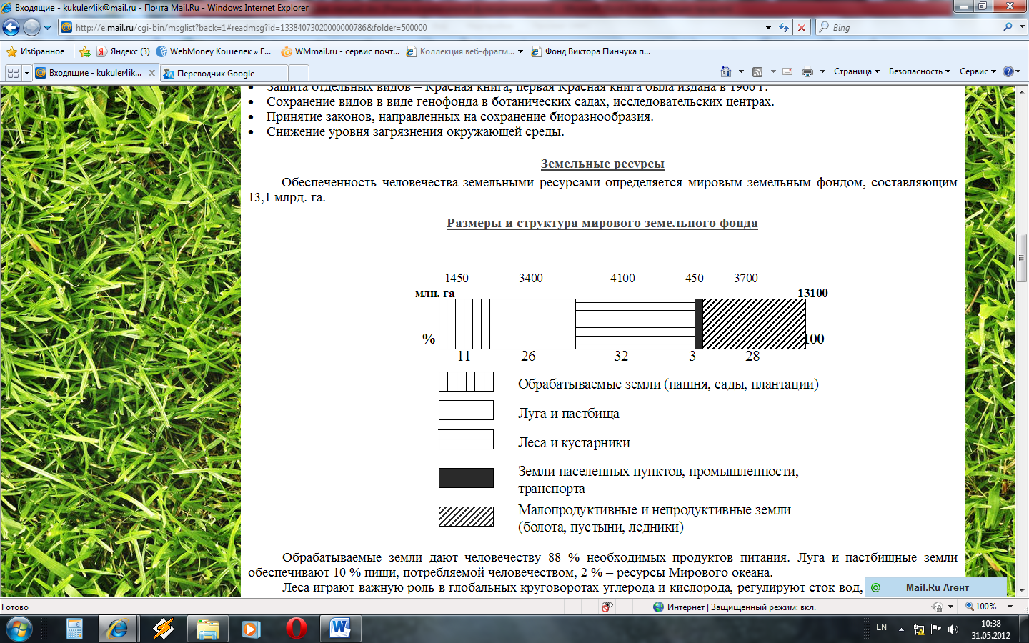Open Фонд Виктора Пинчука favorites link
The width and height of the screenshot is (1029, 643).
point(590,51)
